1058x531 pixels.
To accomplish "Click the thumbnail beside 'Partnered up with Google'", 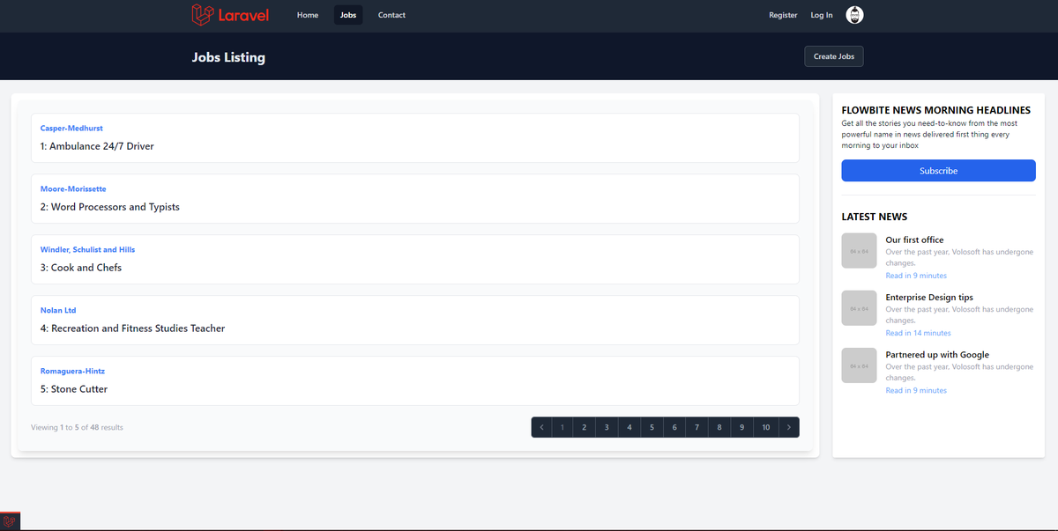I will pos(860,365).
